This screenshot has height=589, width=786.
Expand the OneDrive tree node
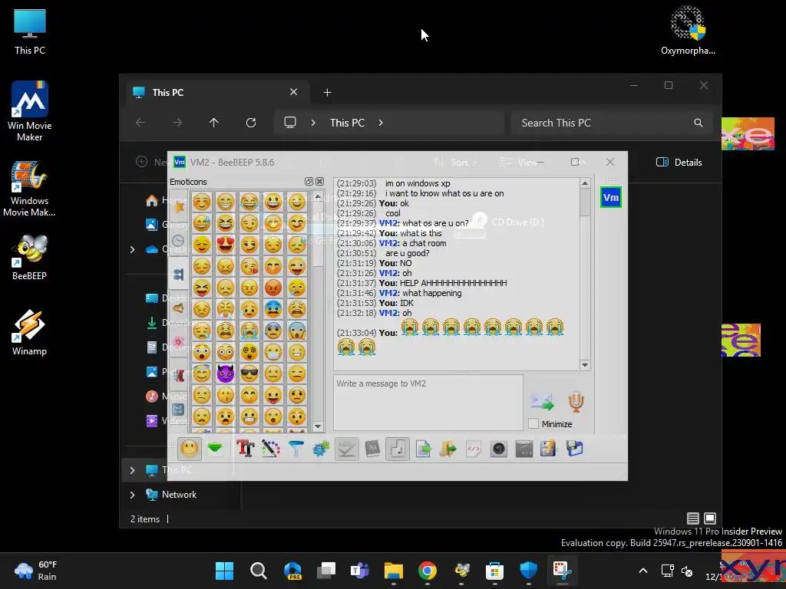(132, 249)
